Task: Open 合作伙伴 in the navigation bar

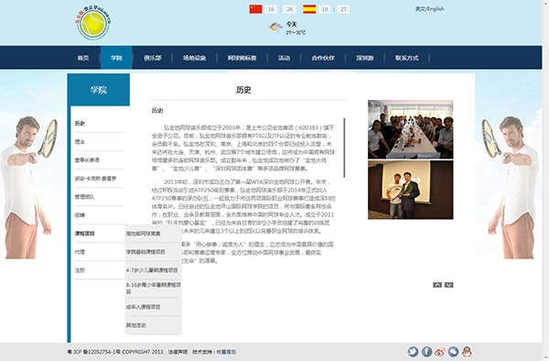Action: coord(323,58)
